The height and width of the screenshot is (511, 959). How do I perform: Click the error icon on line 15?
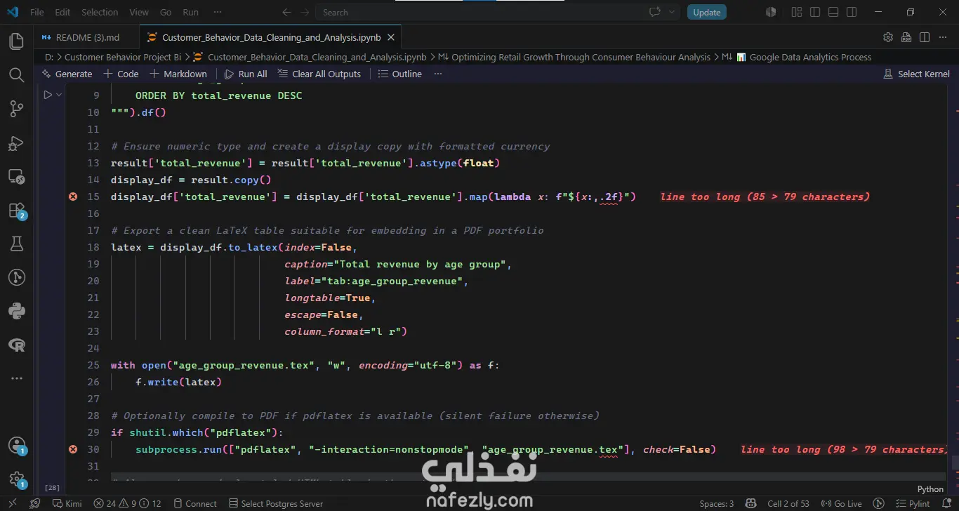point(73,197)
